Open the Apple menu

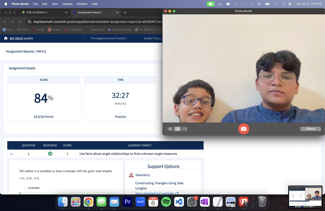pyautogui.click(x=6, y=4)
